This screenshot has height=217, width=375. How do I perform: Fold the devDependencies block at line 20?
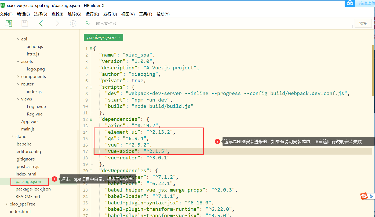click(x=91, y=171)
